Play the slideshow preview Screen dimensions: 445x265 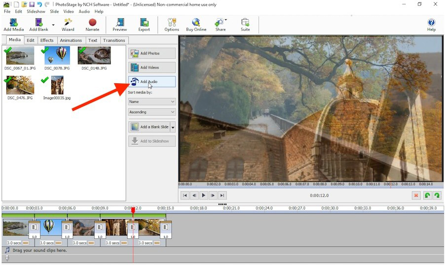pos(203,195)
